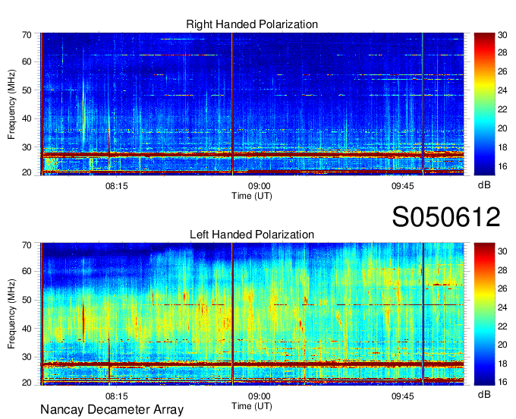This screenshot has width=516, height=419.
Task: Click the 18 dB label on bottom colorbar
Action: coord(502,364)
